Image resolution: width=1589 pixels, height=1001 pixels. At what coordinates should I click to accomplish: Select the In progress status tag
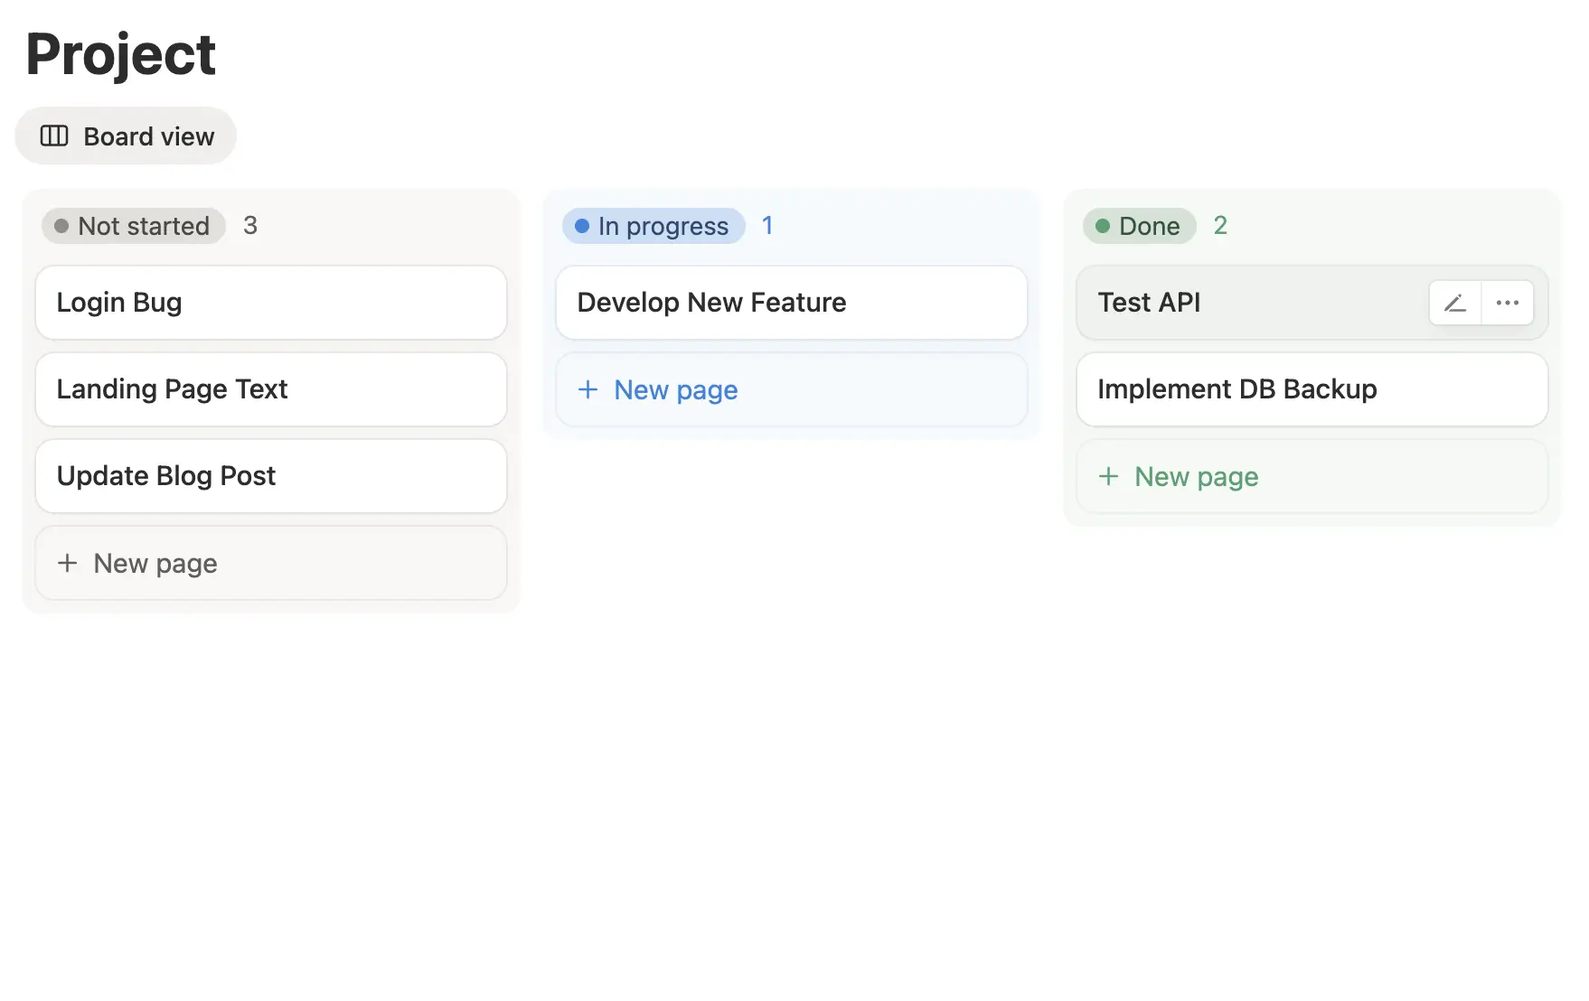[653, 226]
